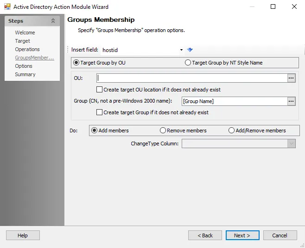Open the GroupsMember... step link
Screen dimensions: 305x248
pos(34,58)
